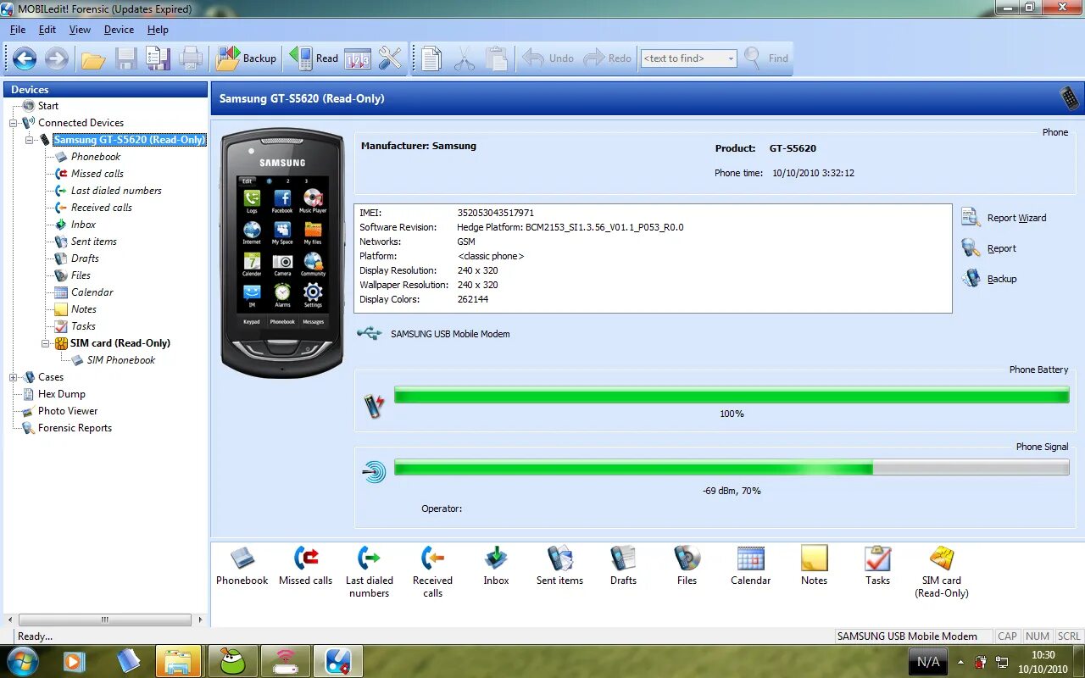Click the MOBILedit taskbar icon
Viewport: 1085px width, 678px height.
(x=337, y=661)
